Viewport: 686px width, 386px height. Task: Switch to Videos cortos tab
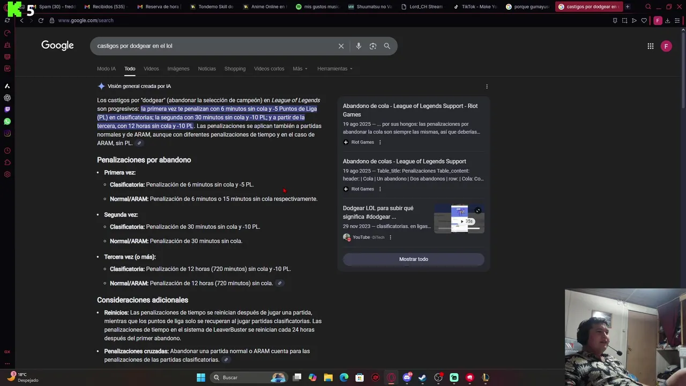point(269,69)
